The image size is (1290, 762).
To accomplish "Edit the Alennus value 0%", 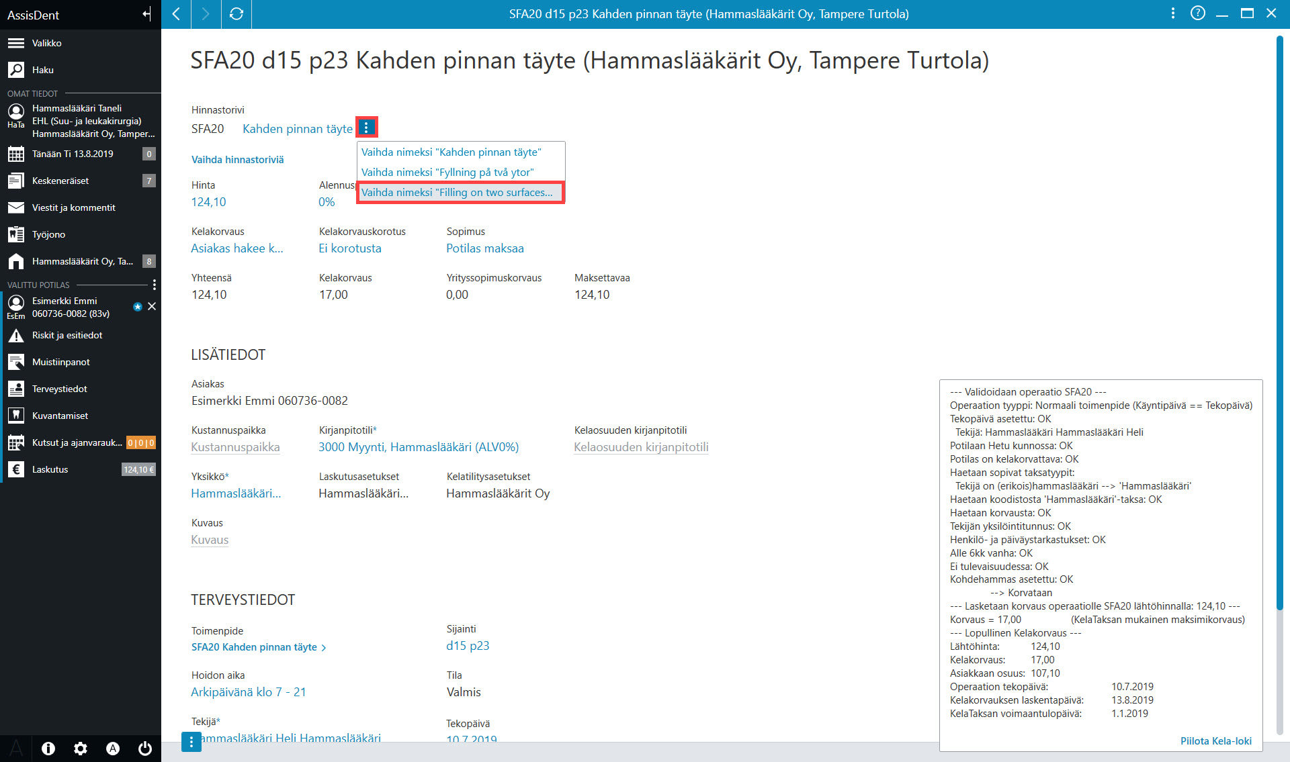I will point(327,202).
